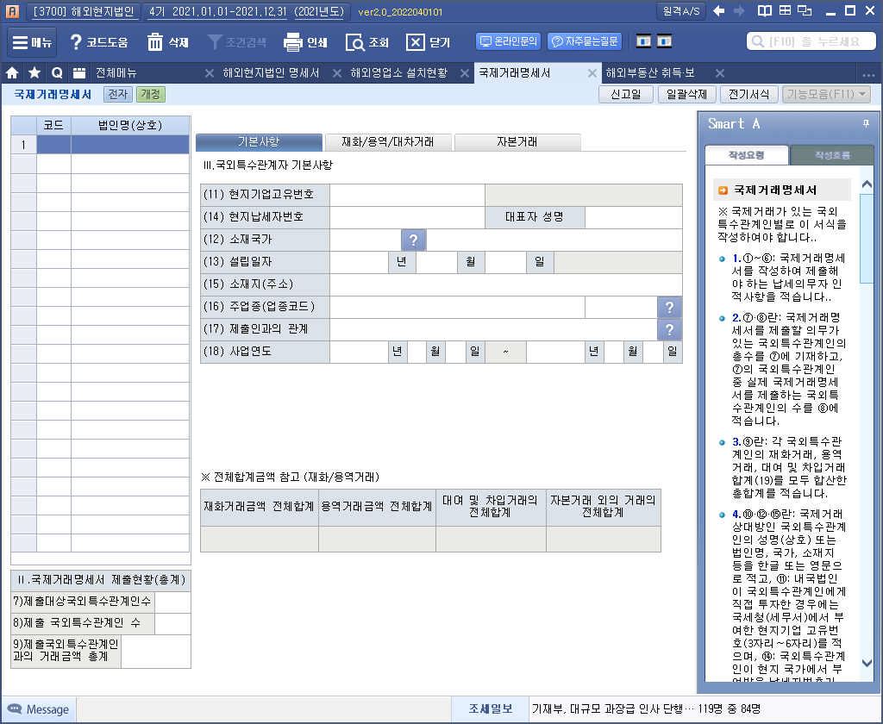Image resolution: width=883 pixels, height=724 pixels.
Task: Click the fiscal period 4기 2021 selector
Action: (246, 11)
